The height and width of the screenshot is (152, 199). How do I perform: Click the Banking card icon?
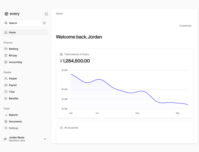[6, 49]
